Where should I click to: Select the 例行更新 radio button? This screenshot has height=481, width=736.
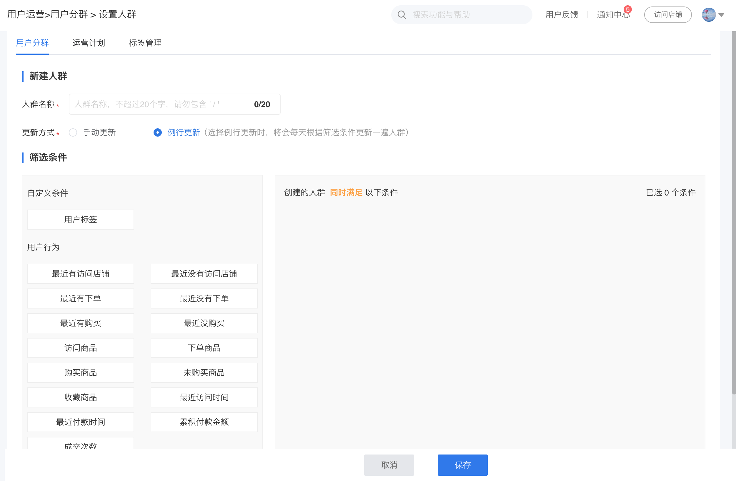tap(157, 132)
